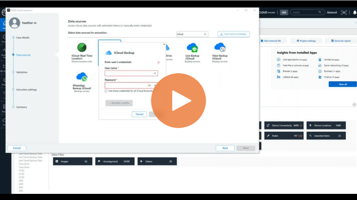Image resolution: width=357 pixels, height=200 pixels.
Task: Open the Device Locations tile
Action: pyautogui.click(x=326, y=125)
